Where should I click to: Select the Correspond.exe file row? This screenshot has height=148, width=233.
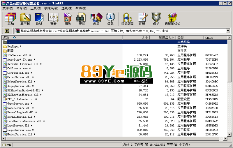(x=114, y=73)
